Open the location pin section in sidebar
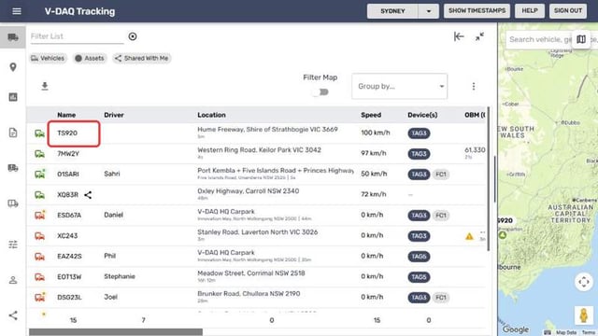Image resolution: width=598 pixels, height=336 pixels. pyautogui.click(x=13, y=67)
